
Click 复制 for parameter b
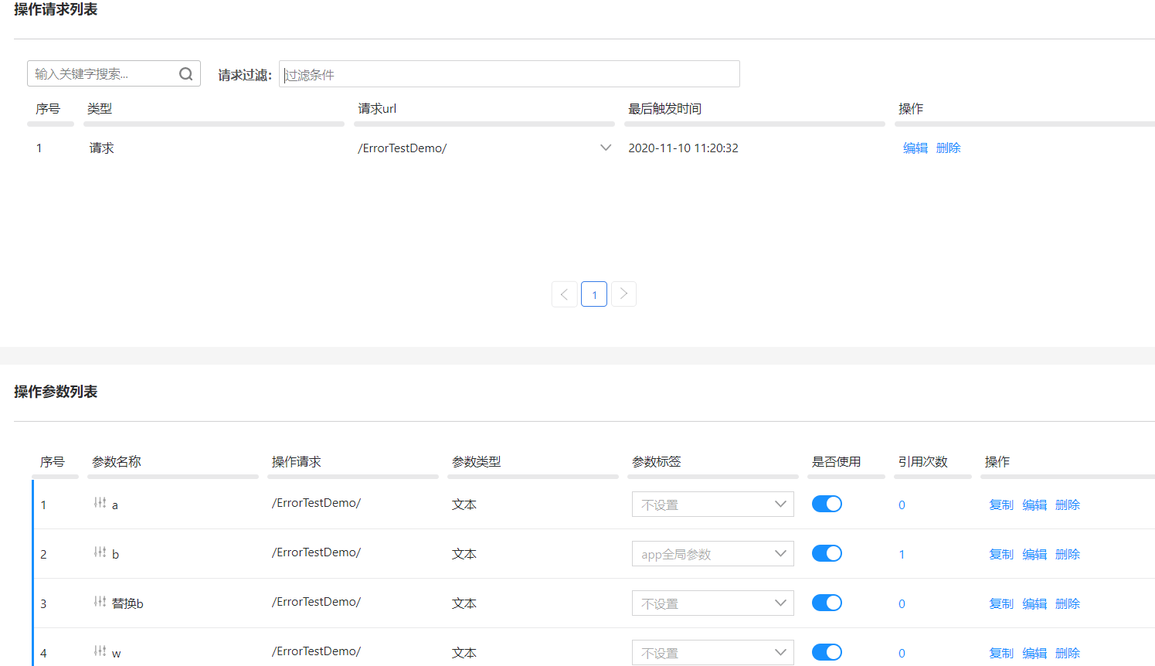pos(1000,555)
